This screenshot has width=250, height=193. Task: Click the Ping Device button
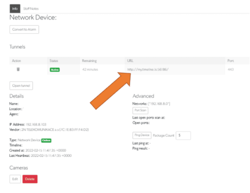(142, 135)
